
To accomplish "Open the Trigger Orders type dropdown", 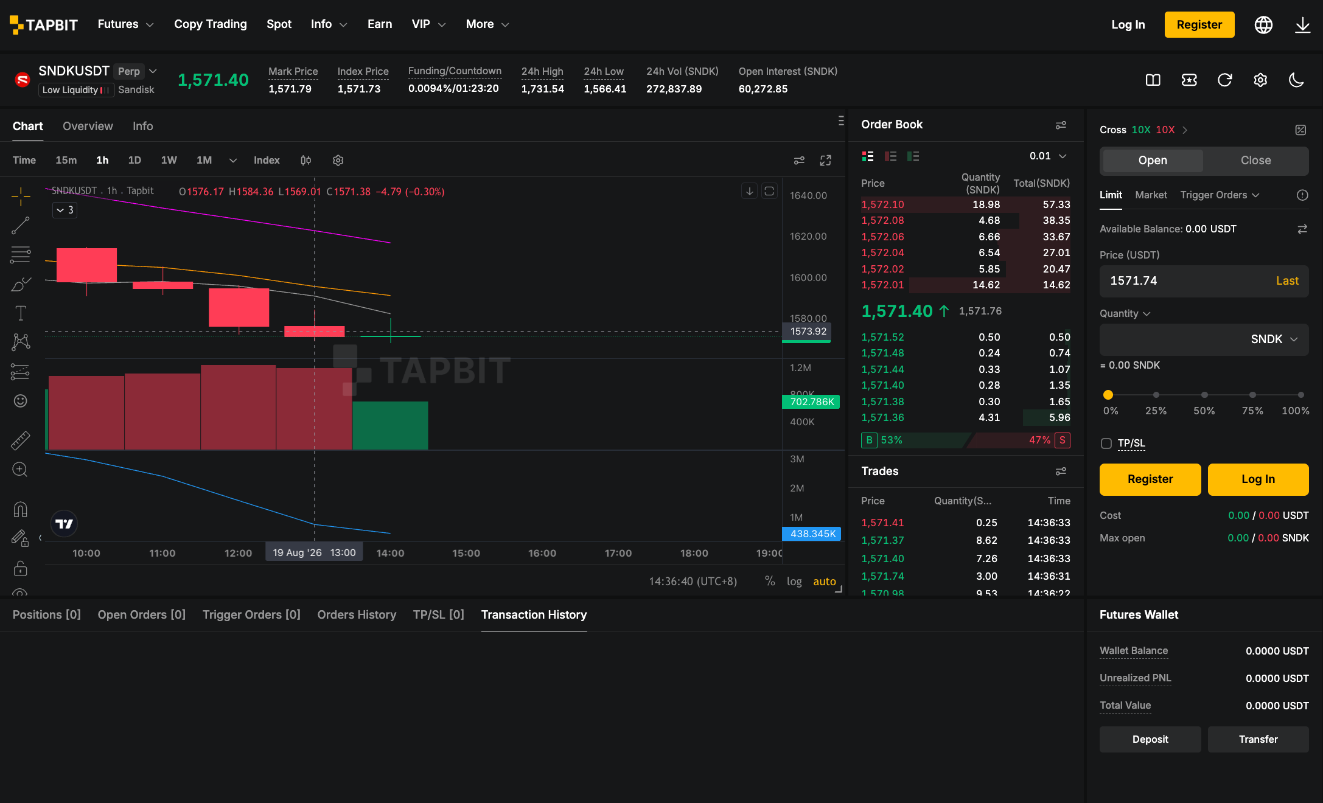I will point(1220,195).
